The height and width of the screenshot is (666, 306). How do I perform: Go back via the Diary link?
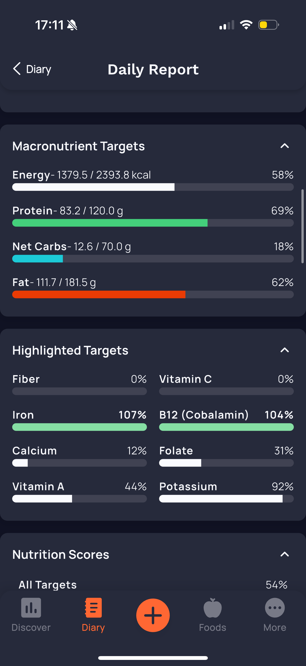[x=39, y=69]
